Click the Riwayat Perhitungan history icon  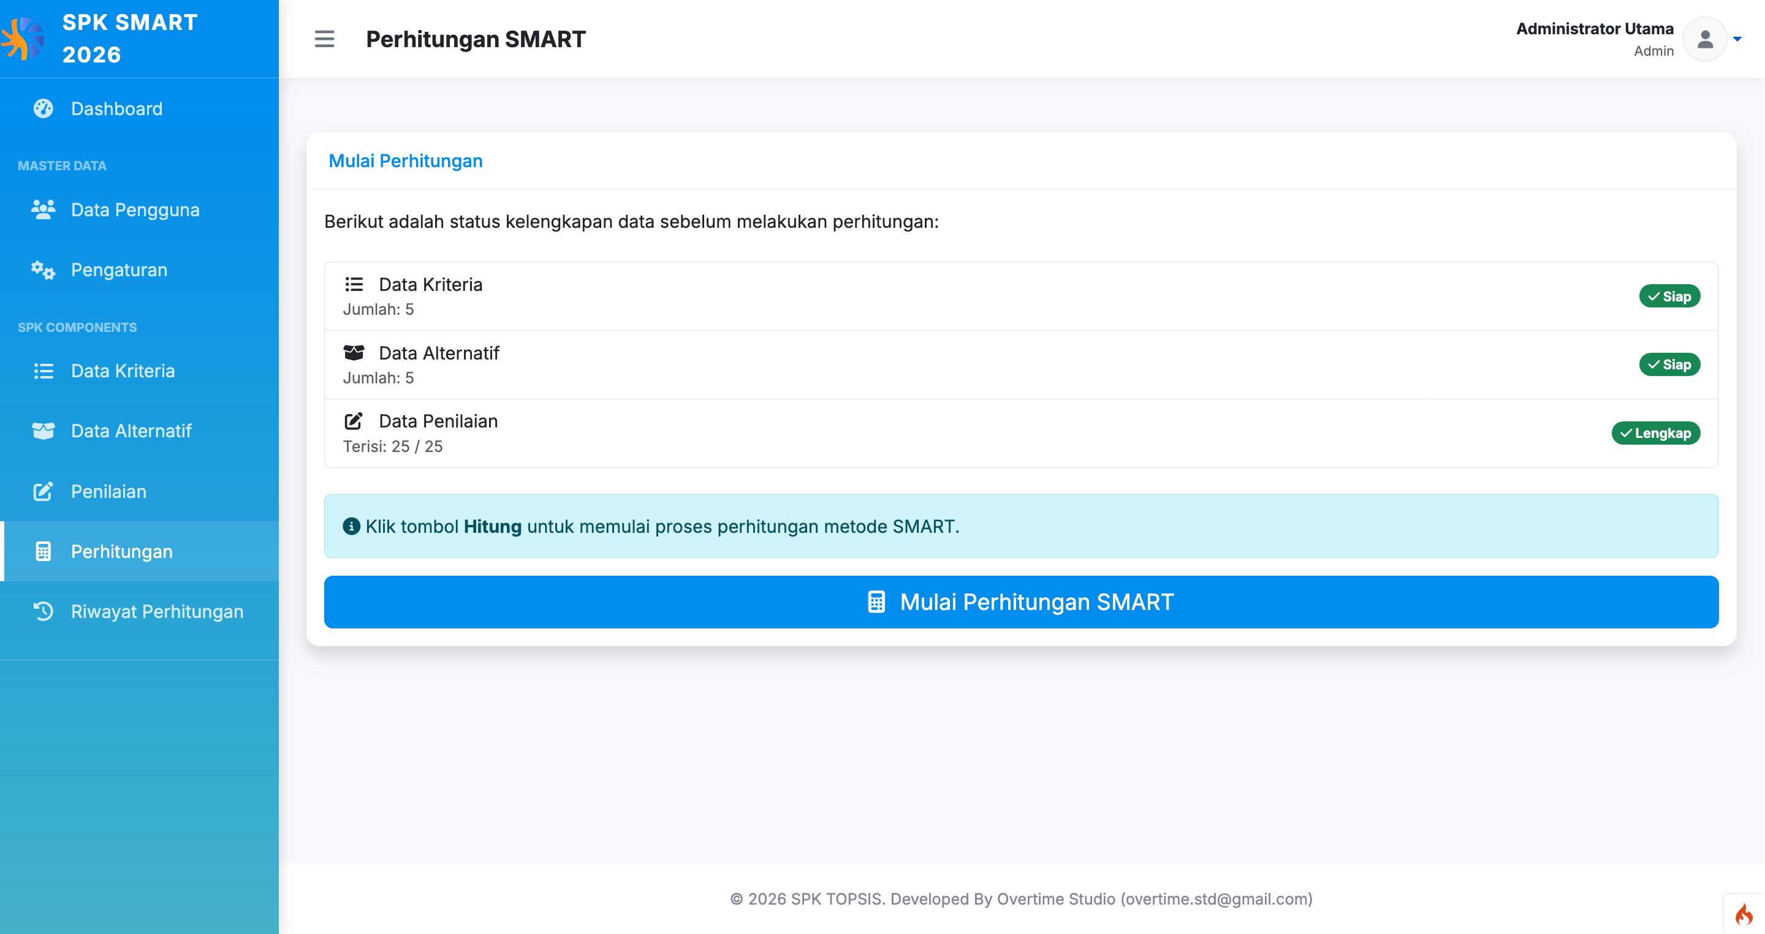pos(43,611)
